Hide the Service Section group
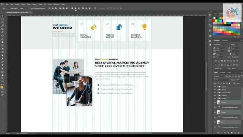The image size is (243, 137). tap(215, 93)
